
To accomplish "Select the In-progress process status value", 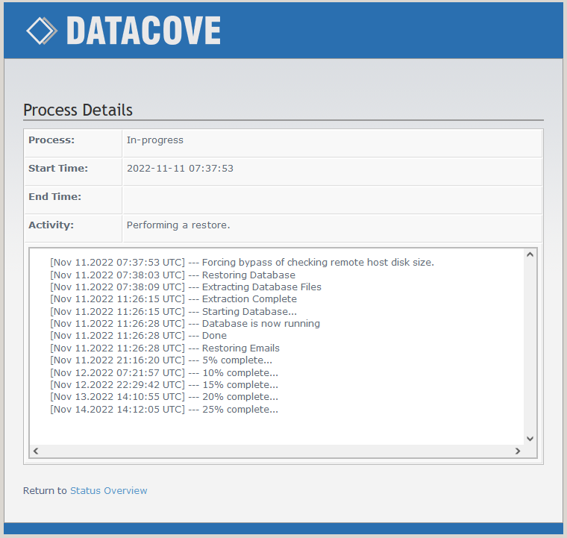I will [154, 140].
